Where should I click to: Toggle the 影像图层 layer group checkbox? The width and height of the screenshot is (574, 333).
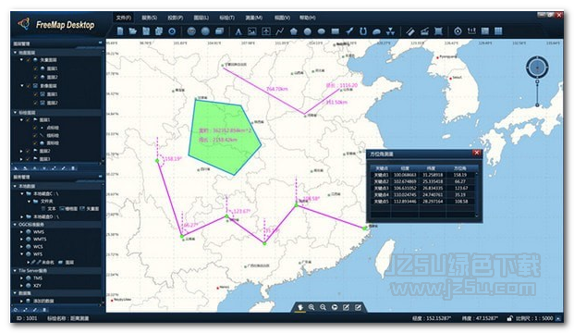pos(28,86)
